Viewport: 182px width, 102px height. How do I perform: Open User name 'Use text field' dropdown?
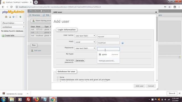click(x=85, y=36)
